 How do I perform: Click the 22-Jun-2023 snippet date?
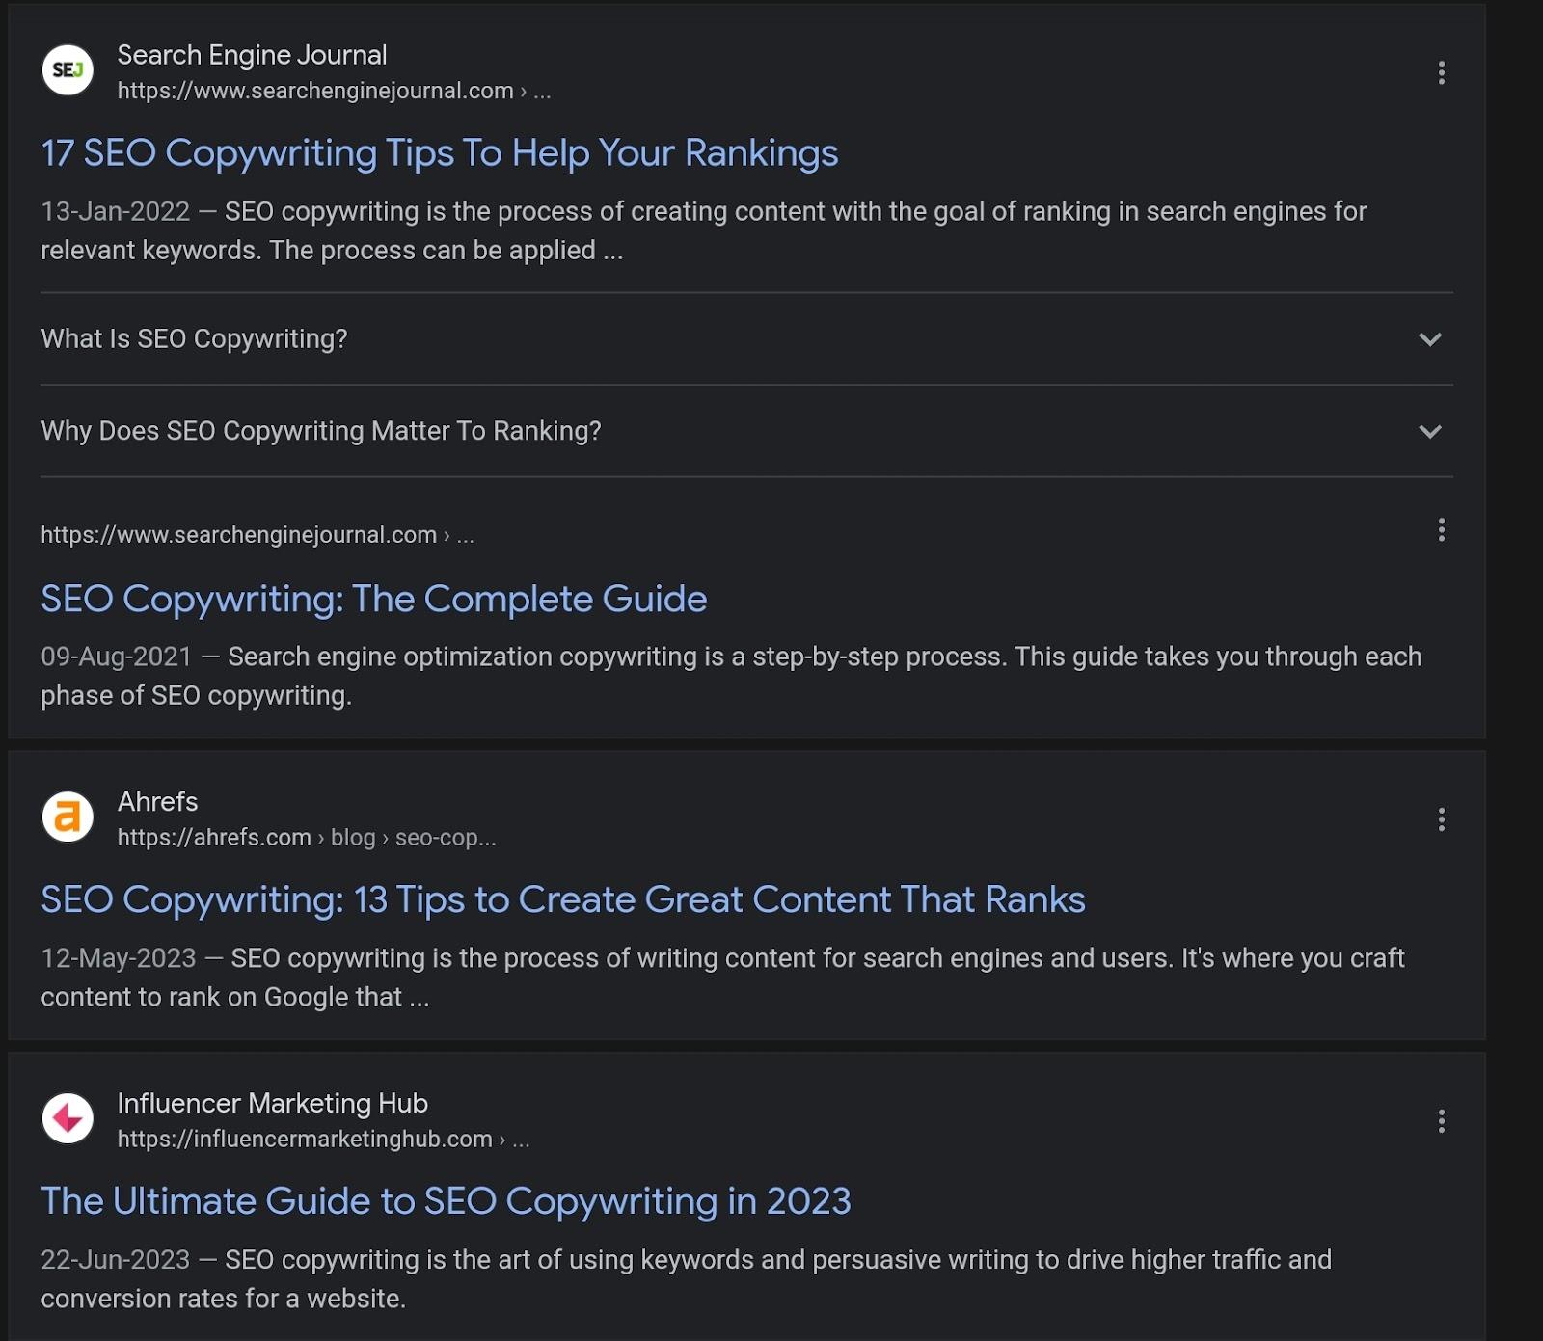tap(116, 1260)
